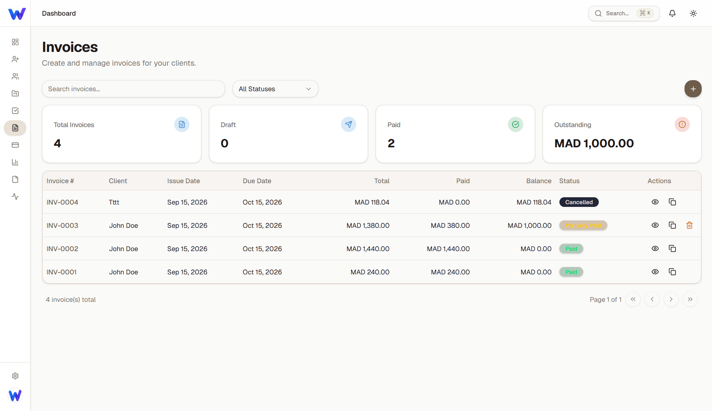Open the tasks checkbox icon in sidebar
The height and width of the screenshot is (411, 712).
[x=15, y=111]
